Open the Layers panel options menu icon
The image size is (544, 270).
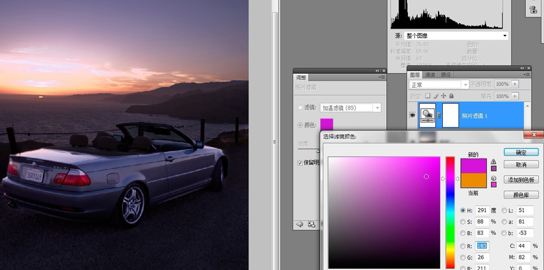click(x=527, y=75)
